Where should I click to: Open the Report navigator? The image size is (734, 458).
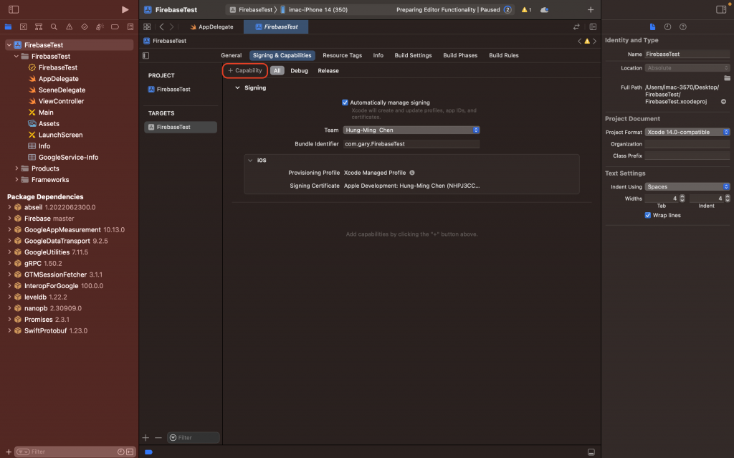pyautogui.click(x=130, y=27)
